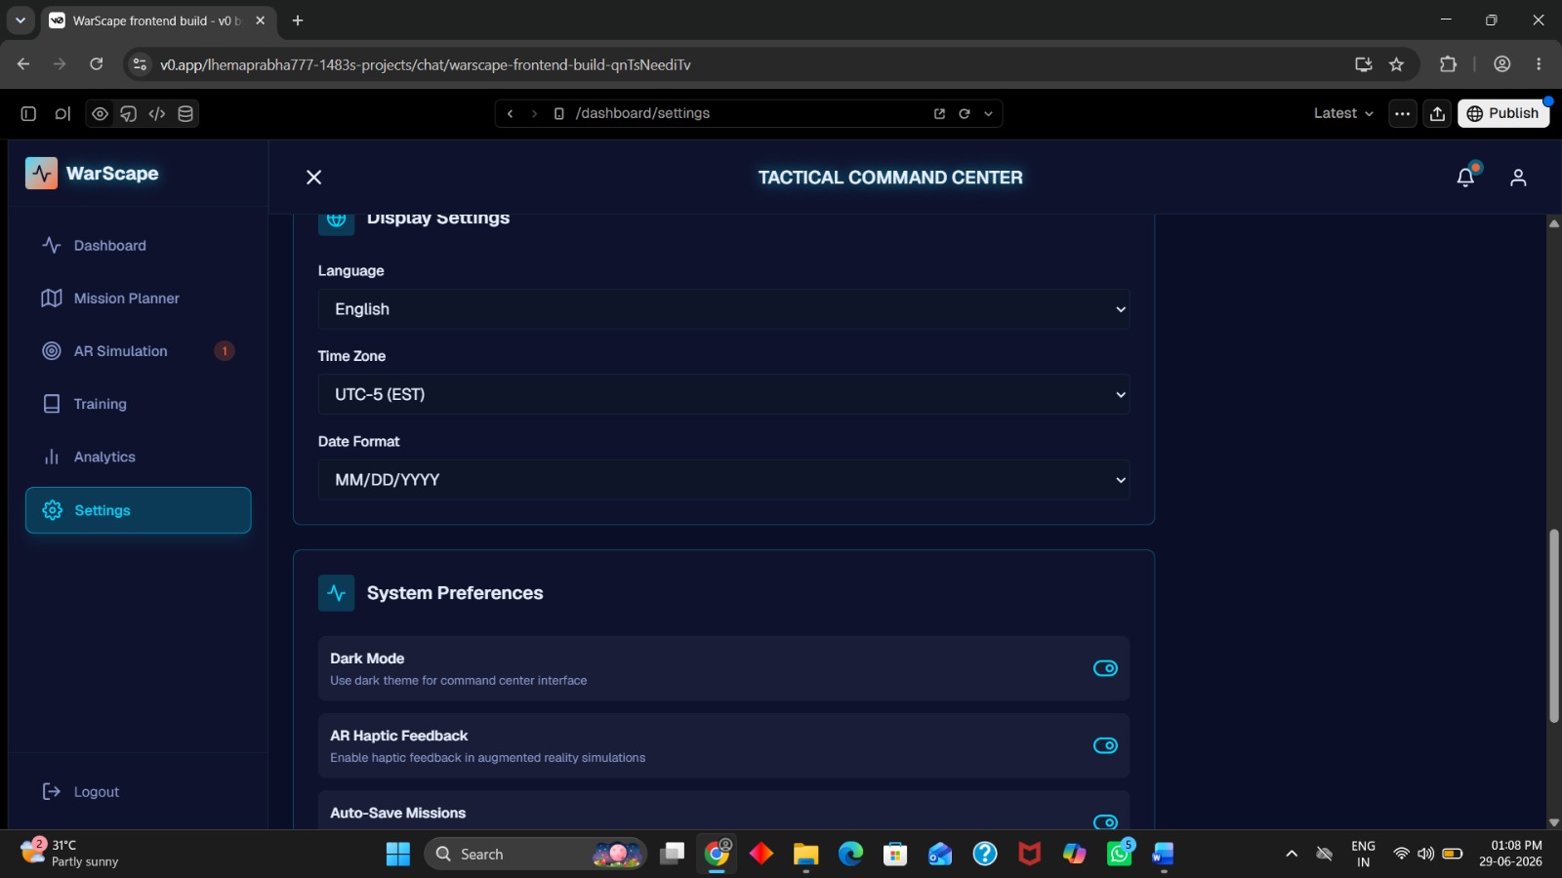Refresh the preview with reload icon
This screenshot has height=878, width=1562.
[965, 113]
